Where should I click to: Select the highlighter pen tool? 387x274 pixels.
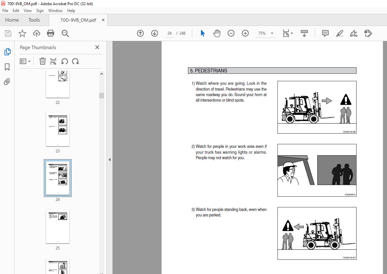pyautogui.click(x=339, y=33)
